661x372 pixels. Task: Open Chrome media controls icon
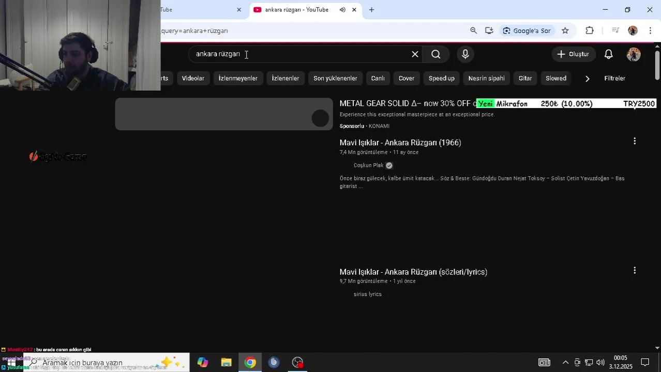coord(615,30)
